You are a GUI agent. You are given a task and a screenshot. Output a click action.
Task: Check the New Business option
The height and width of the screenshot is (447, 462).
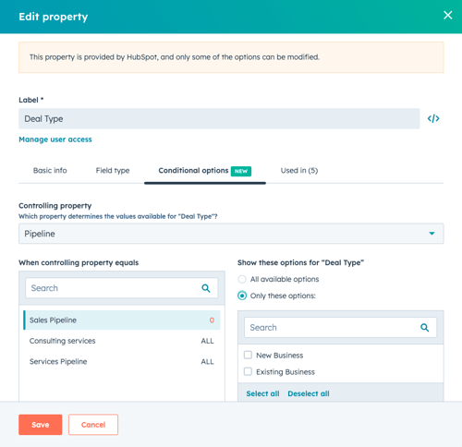point(248,355)
